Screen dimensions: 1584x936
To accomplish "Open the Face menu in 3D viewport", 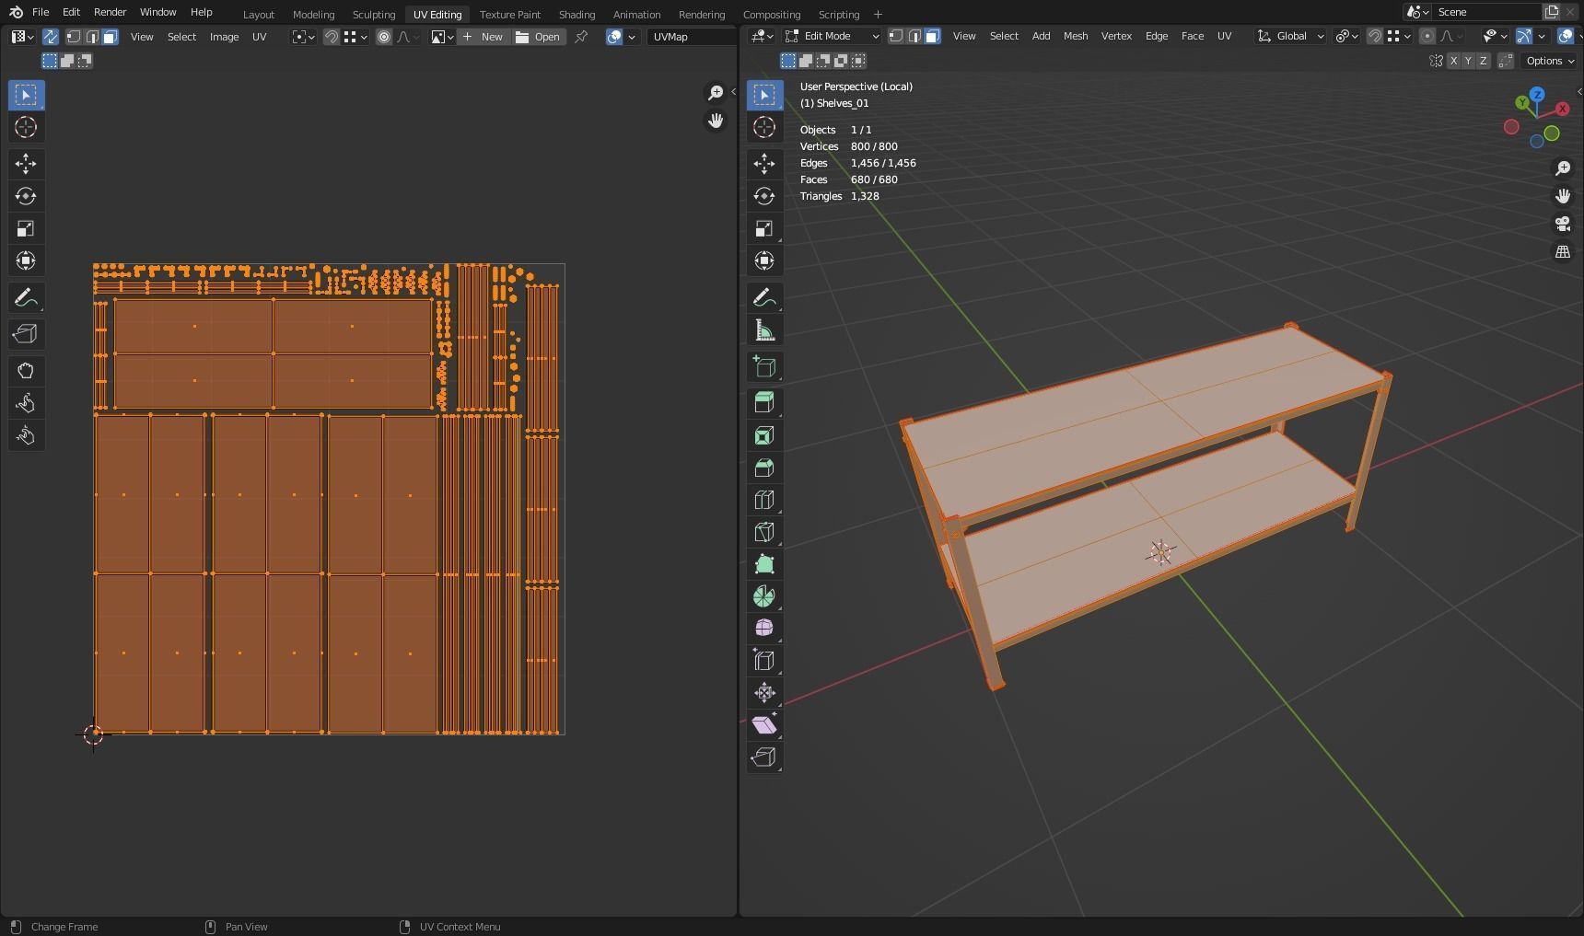I will click(x=1193, y=36).
